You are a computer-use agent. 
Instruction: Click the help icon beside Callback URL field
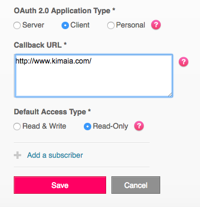click(x=184, y=61)
